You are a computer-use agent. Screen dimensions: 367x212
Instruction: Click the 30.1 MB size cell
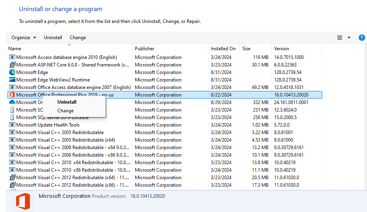click(x=260, y=64)
